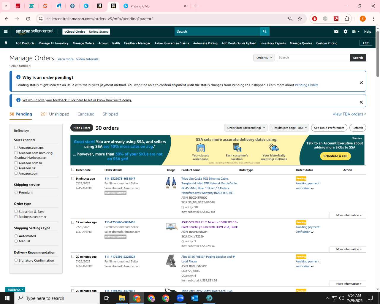Open the settings gear in Seller Central
The height and width of the screenshot is (304, 380).
(x=346, y=31)
